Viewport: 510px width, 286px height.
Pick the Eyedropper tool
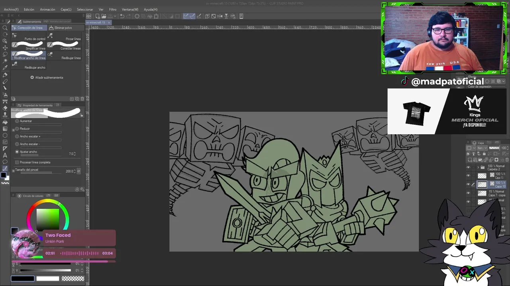click(5, 68)
